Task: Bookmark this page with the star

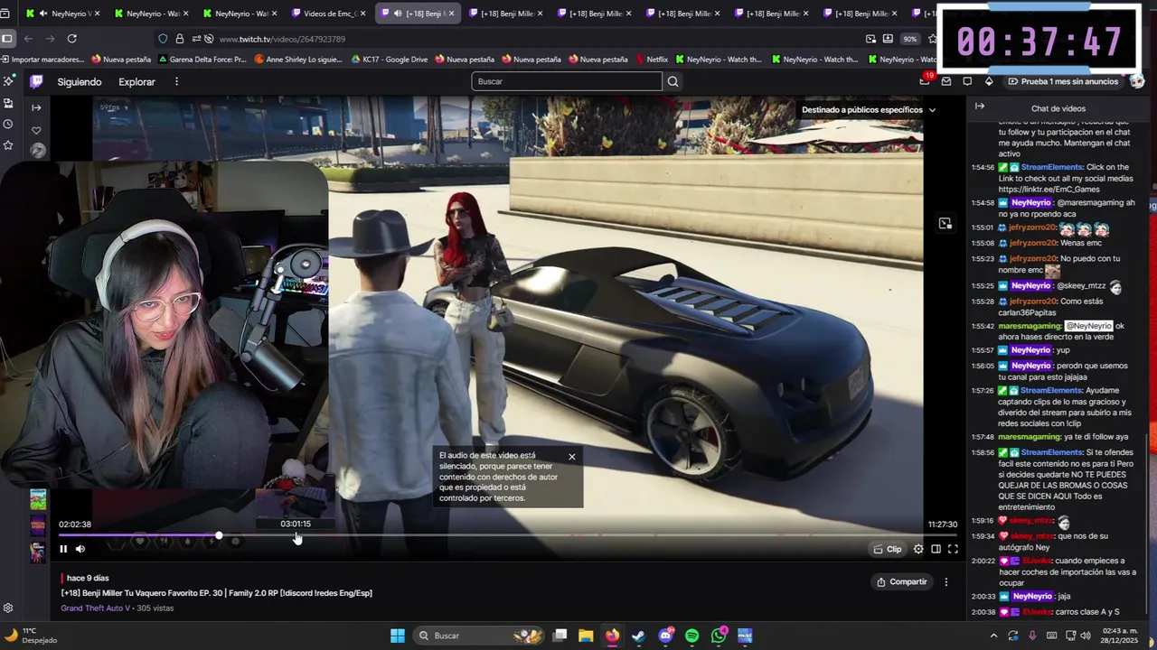Action: tap(933, 39)
